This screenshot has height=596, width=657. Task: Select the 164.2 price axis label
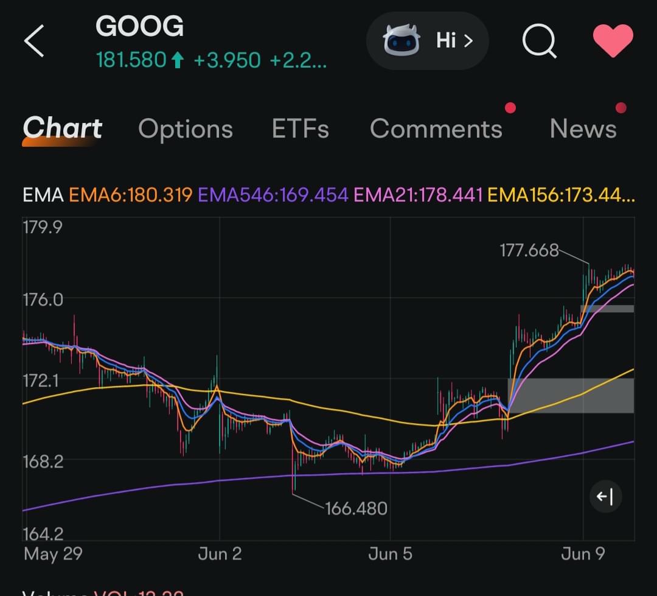click(43, 534)
